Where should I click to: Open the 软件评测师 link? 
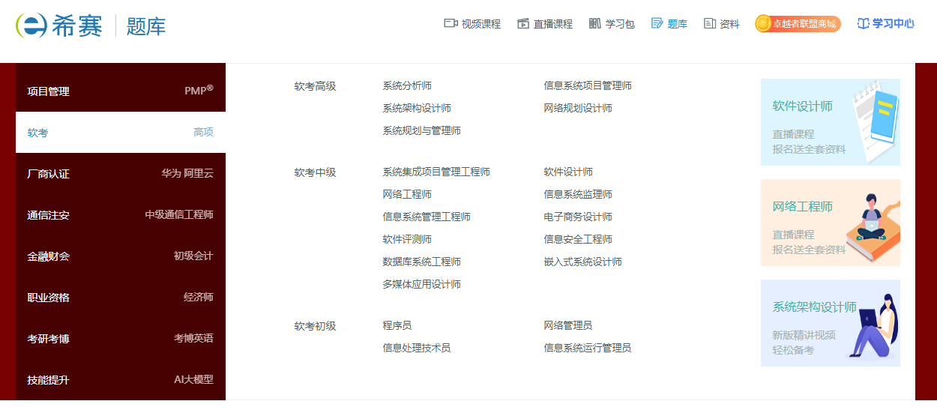[x=407, y=240]
